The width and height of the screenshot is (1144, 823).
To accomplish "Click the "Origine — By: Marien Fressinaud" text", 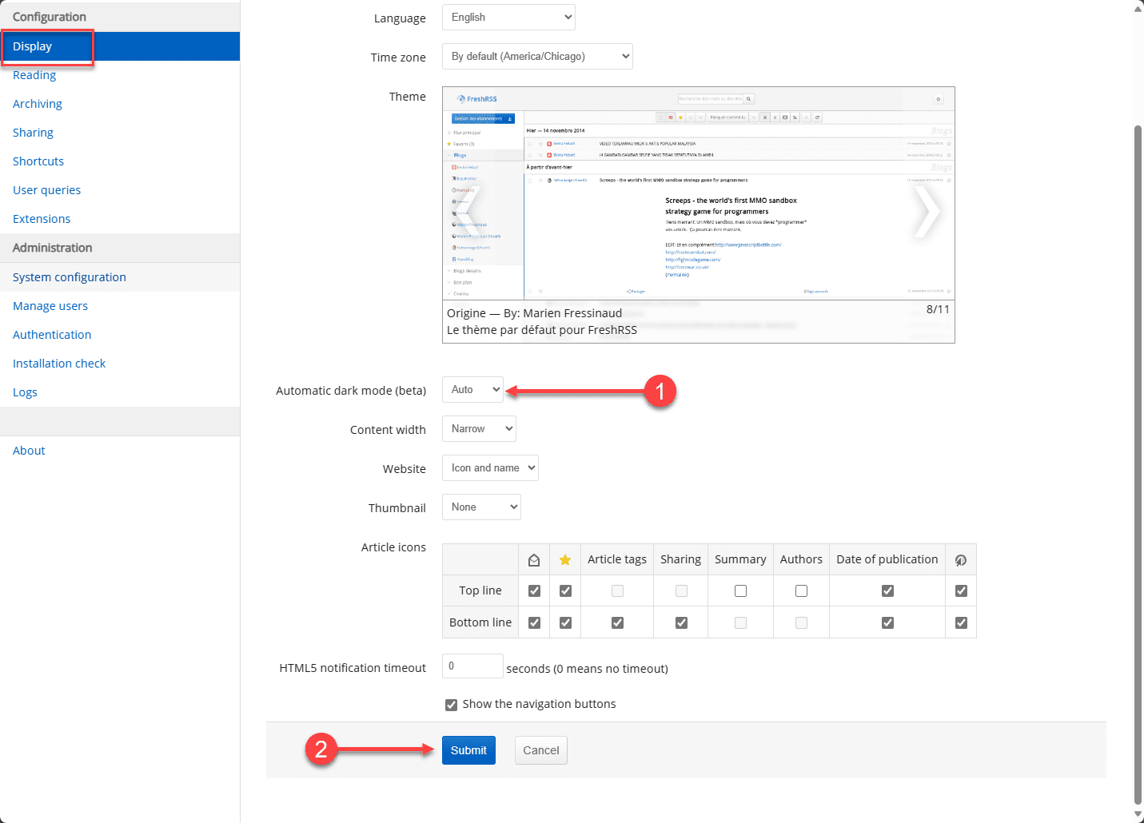I will [x=534, y=313].
